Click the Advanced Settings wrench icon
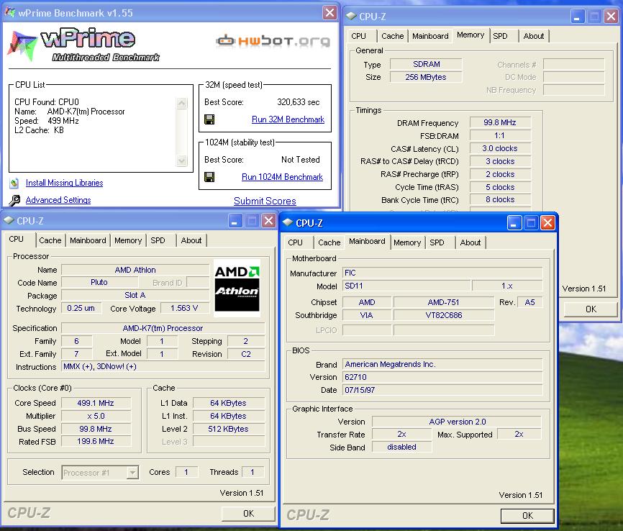Image resolution: width=623 pixels, height=531 pixels. coord(14,200)
